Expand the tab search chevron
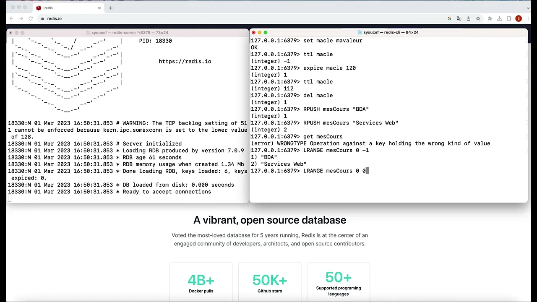Image resolution: width=537 pixels, height=302 pixels. (528, 8)
